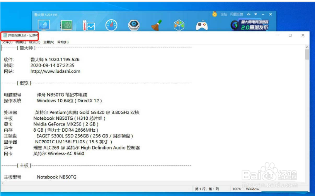Open the Ludashi 论坛 forum link
The width and height of the screenshot is (315, 196).
pos(224,14)
